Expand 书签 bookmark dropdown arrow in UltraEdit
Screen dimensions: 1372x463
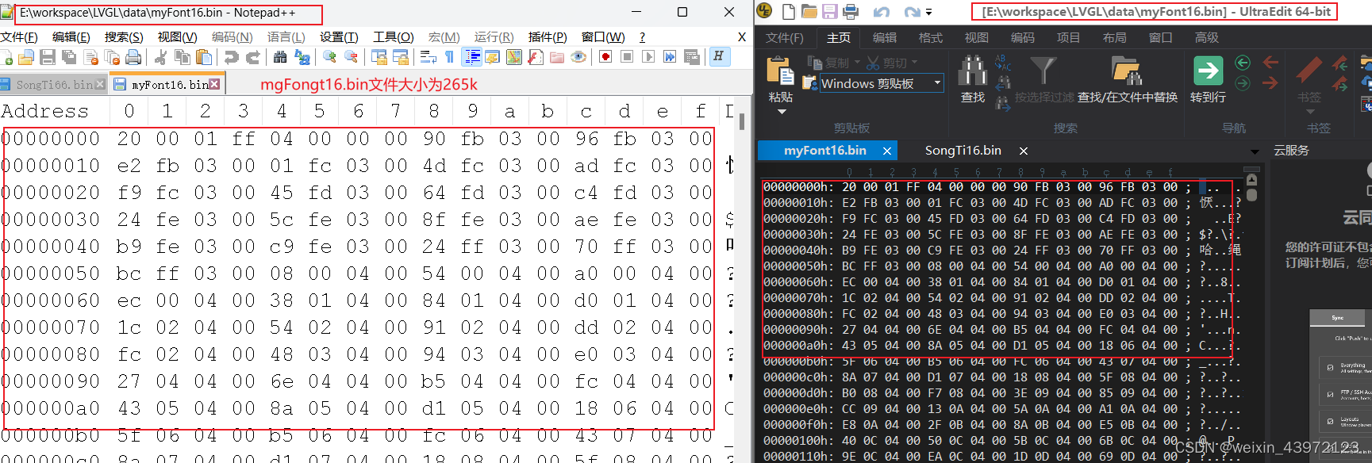[1309, 112]
